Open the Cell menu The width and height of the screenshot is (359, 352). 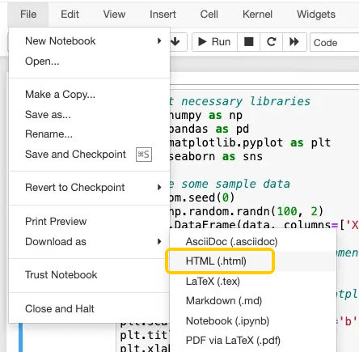209,15
